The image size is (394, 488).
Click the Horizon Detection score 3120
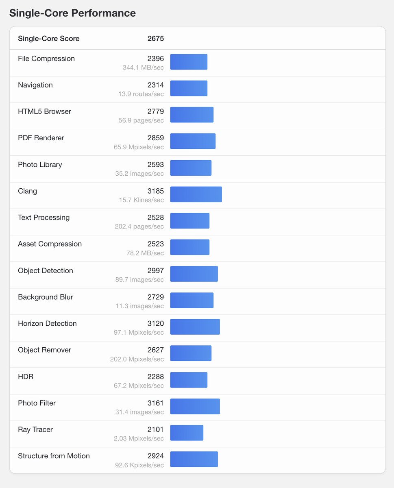156,324
